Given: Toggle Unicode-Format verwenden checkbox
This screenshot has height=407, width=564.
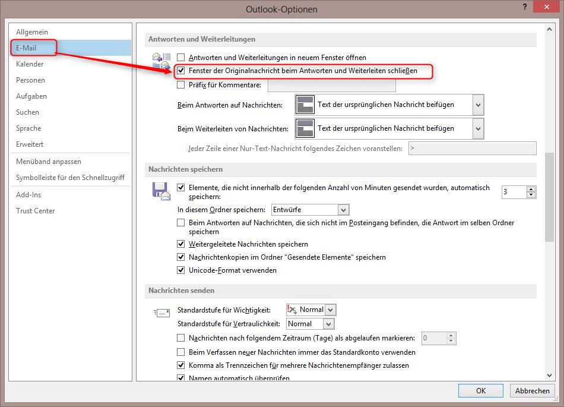Looking at the screenshot, I should point(181,270).
